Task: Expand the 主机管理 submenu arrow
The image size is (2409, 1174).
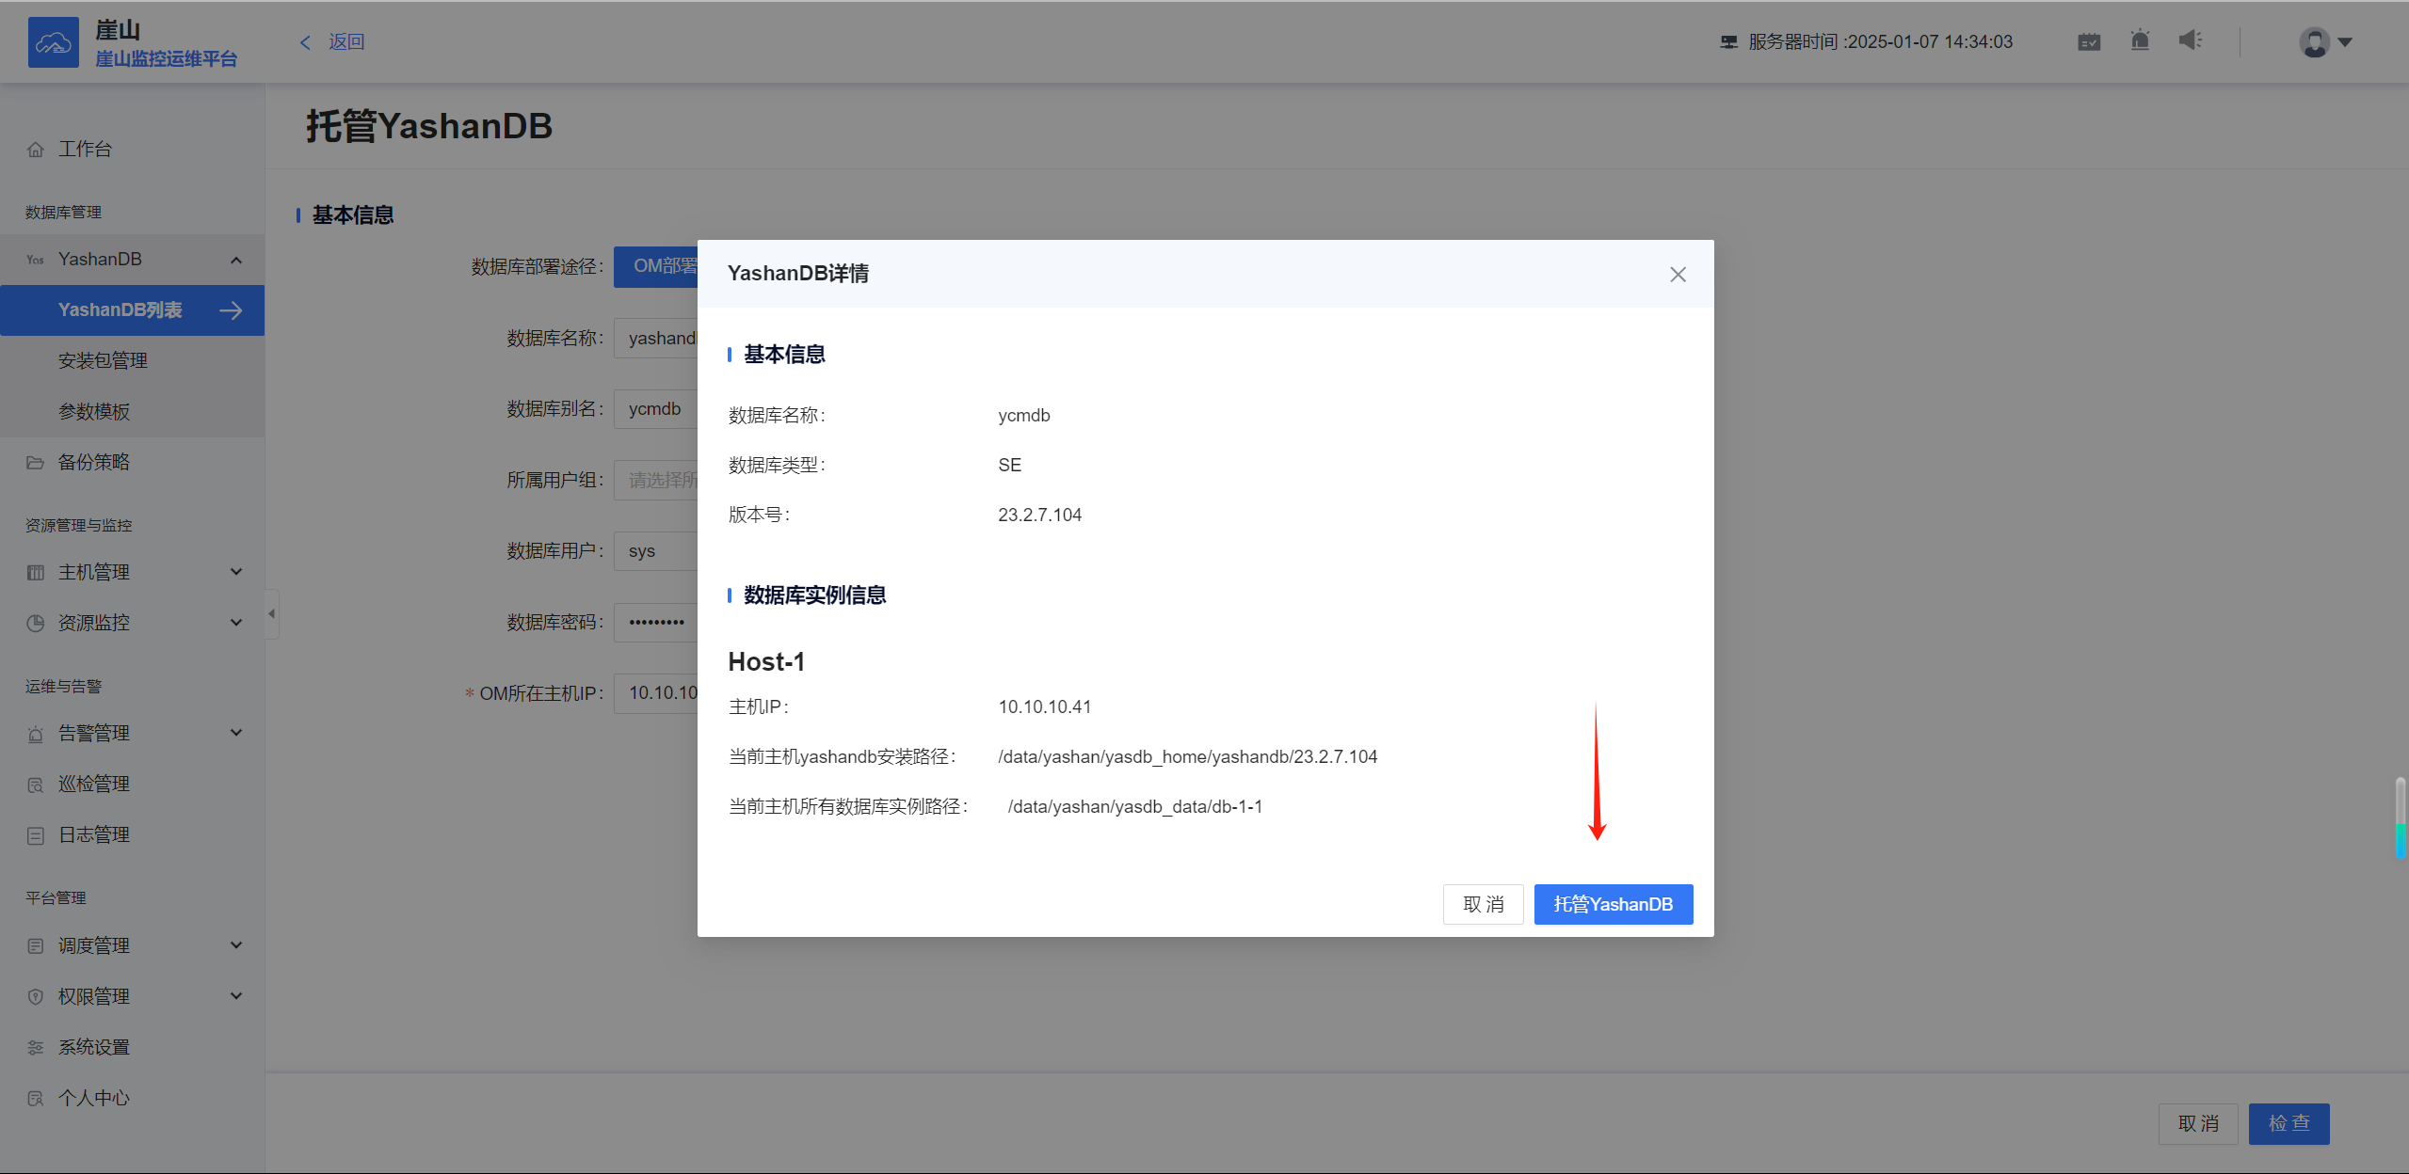Action: [x=236, y=572]
